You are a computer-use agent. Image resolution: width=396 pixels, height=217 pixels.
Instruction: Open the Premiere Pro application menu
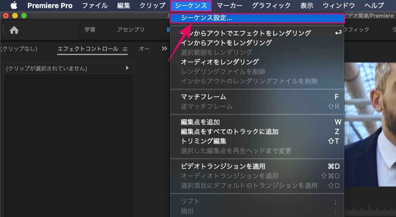coord(50,6)
